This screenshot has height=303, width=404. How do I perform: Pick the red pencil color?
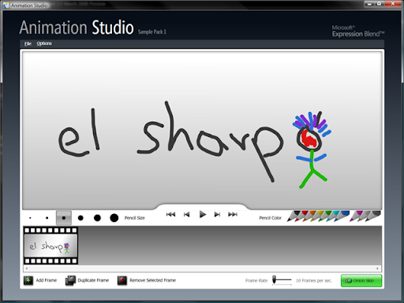[301, 216]
